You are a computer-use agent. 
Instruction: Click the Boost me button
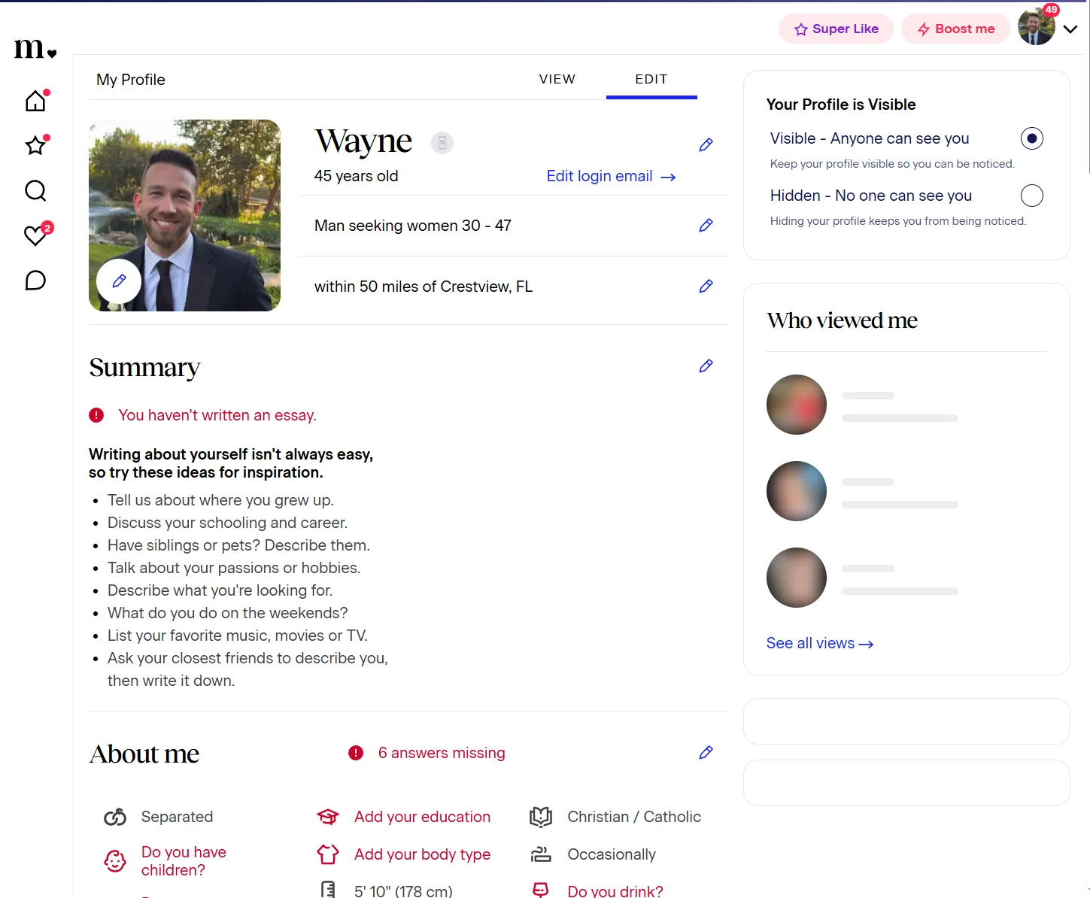pos(955,29)
